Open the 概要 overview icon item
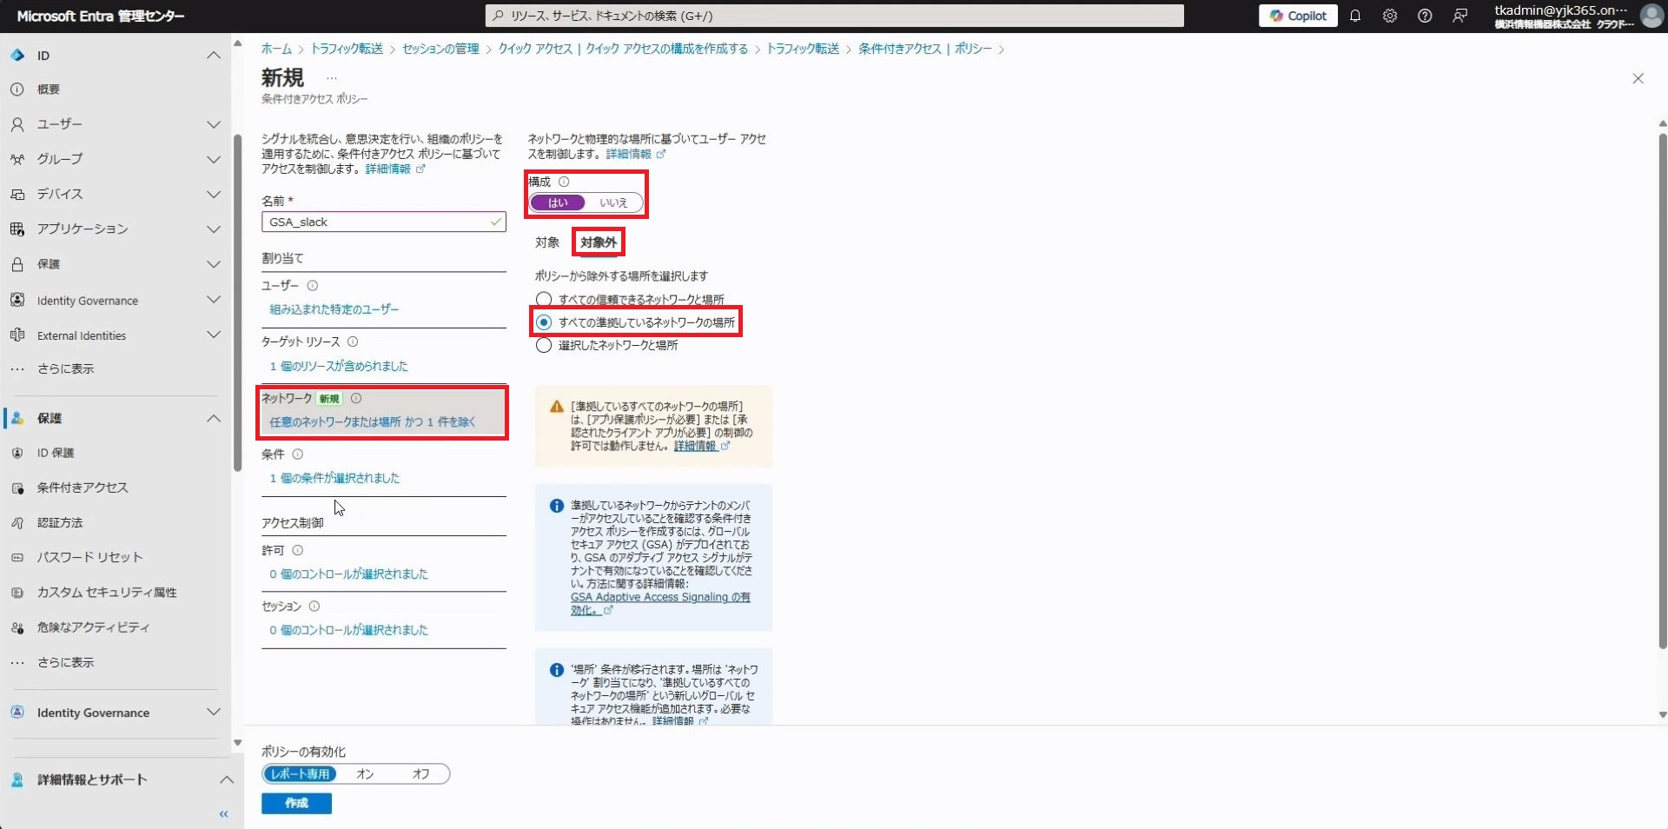This screenshot has width=1668, height=829. coord(17,90)
